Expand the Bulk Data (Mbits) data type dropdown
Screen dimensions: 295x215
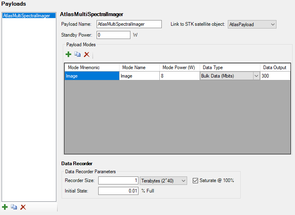tap(256, 76)
